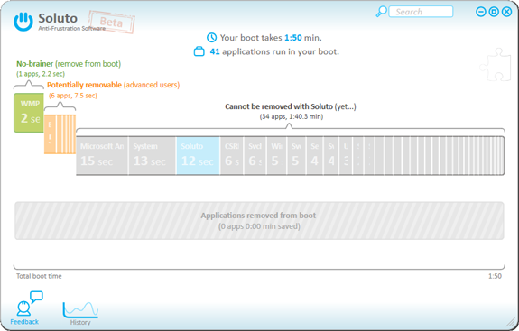Select the Microsoft An 15 sec block
This screenshot has height=331, width=519.
point(102,155)
